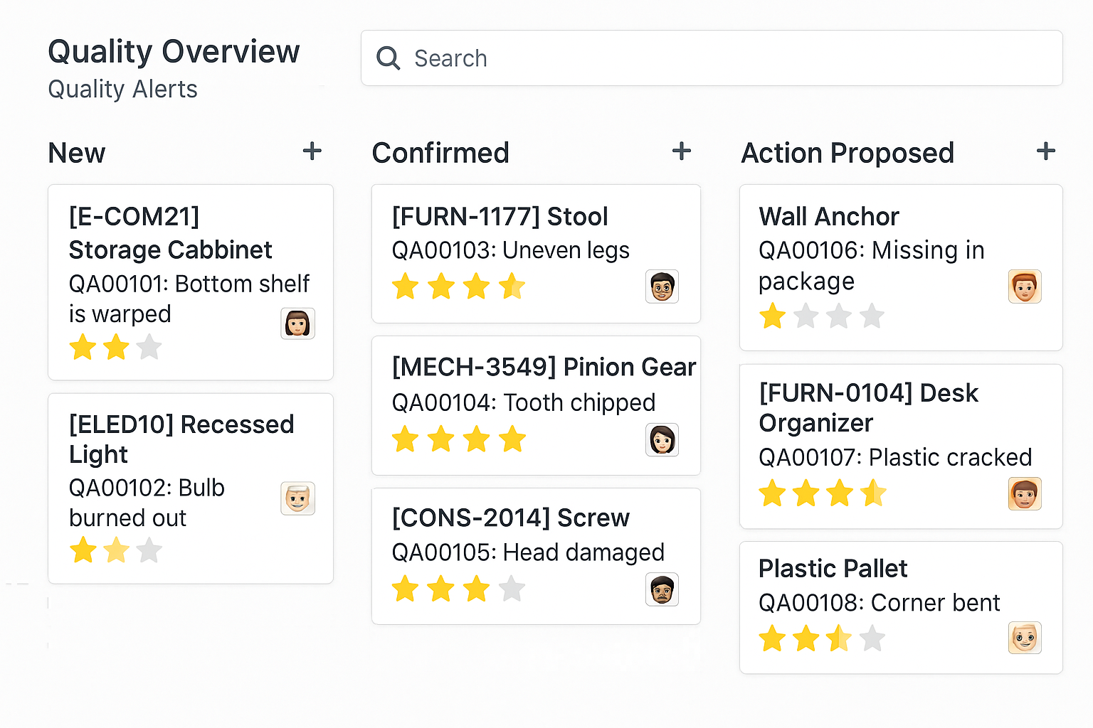Open the [MECH-3549] Pinion Gear card title
The height and width of the screenshot is (728, 1093).
click(x=544, y=367)
